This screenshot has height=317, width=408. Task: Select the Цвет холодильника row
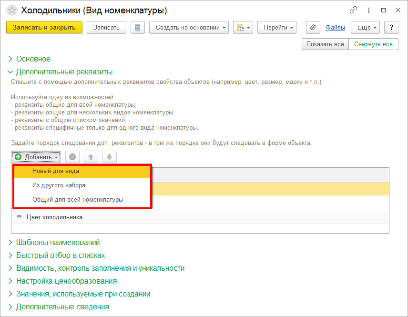click(x=54, y=217)
